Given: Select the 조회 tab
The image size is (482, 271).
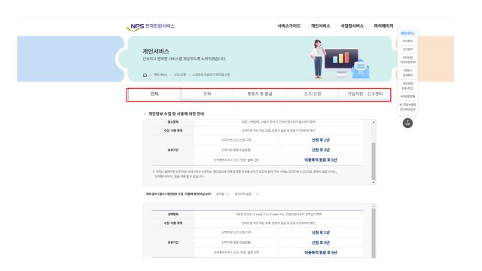Looking at the screenshot, I should click(207, 94).
